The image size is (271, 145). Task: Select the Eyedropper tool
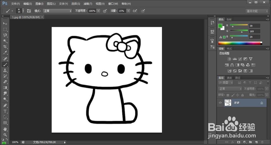pyautogui.click(x=5, y=52)
